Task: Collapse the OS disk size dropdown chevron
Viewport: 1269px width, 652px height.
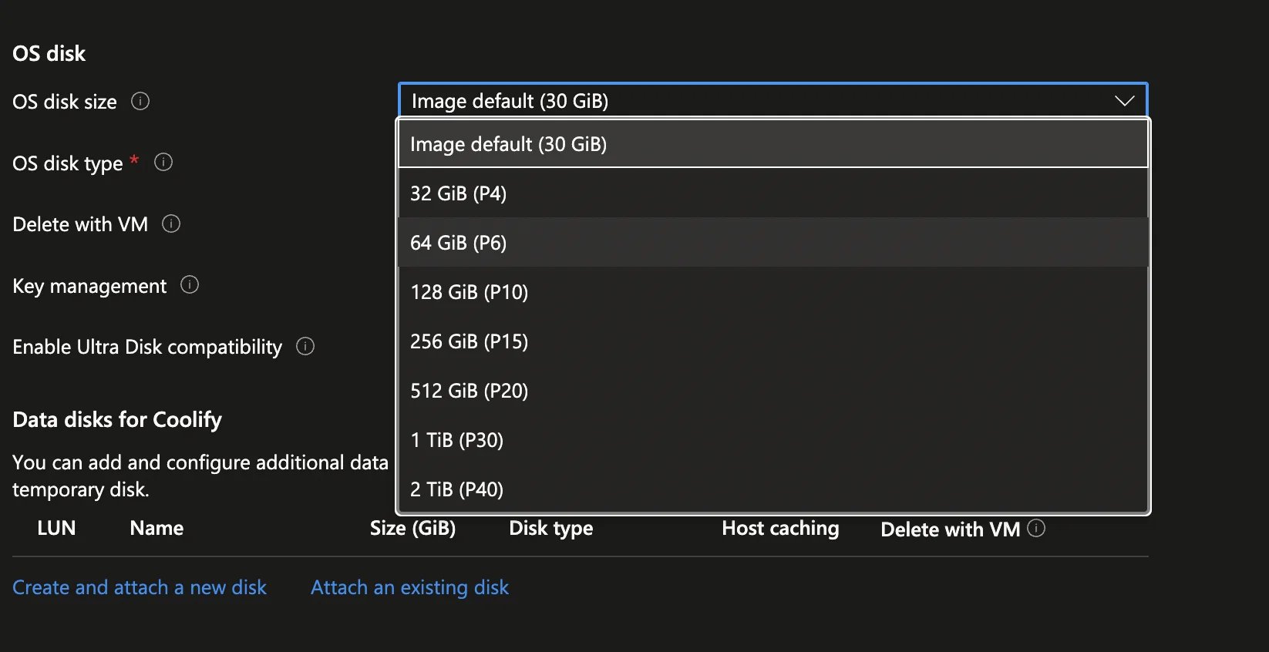Action: (x=1124, y=101)
